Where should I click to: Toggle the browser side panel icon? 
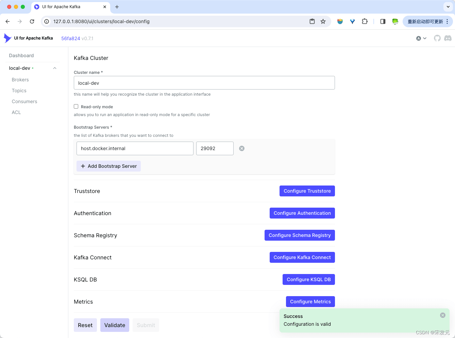pyautogui.click(x=383, y=21)
